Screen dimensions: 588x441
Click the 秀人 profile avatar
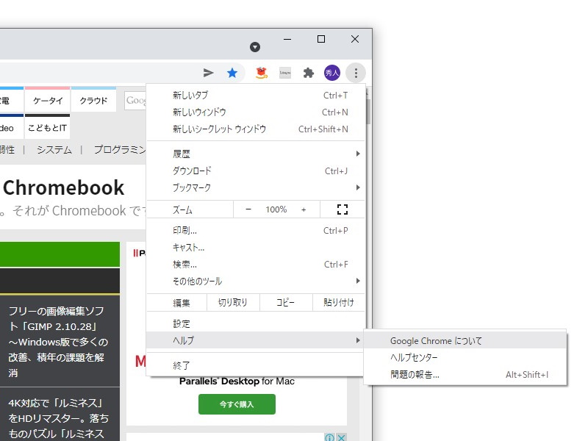332,73
